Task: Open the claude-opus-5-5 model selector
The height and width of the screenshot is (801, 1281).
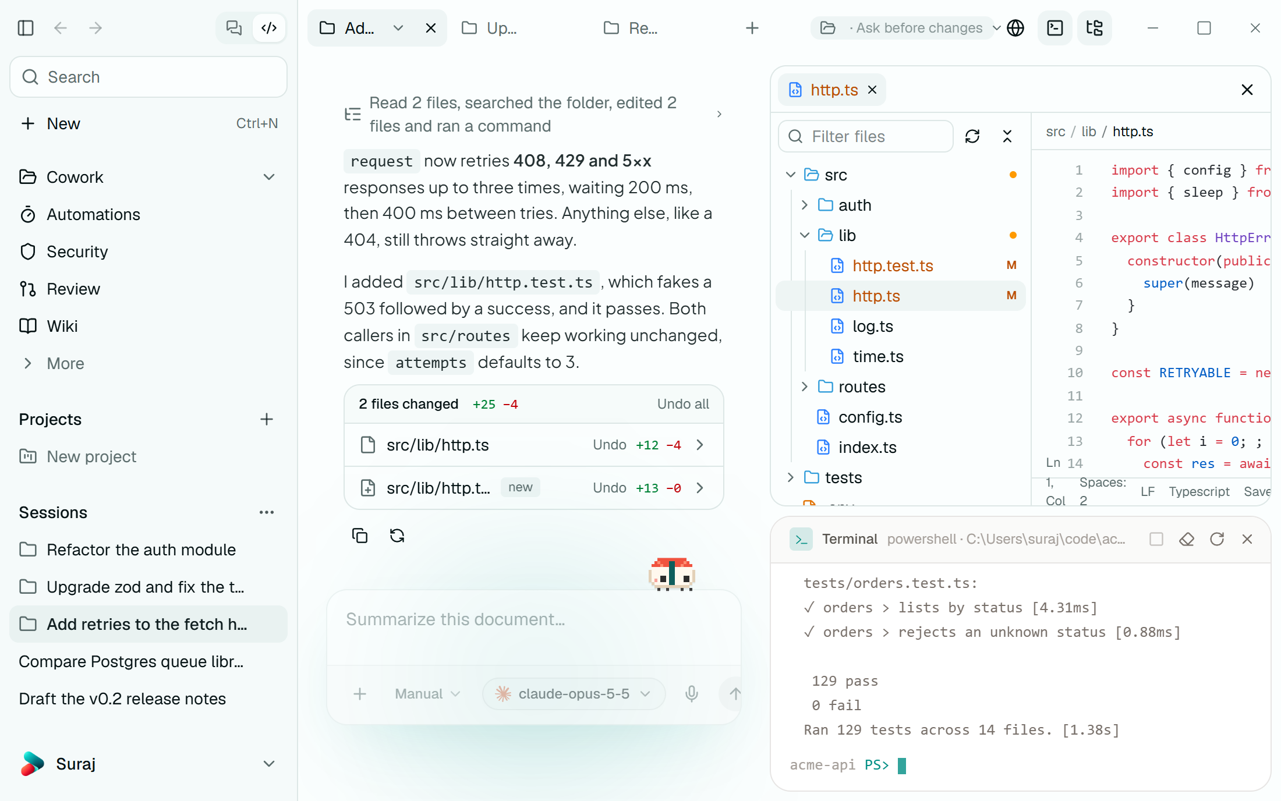Action: (573, 694)
